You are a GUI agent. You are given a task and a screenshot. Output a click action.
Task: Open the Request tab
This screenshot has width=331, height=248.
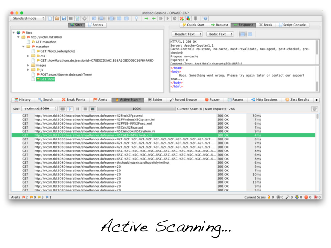pos(219,25)
